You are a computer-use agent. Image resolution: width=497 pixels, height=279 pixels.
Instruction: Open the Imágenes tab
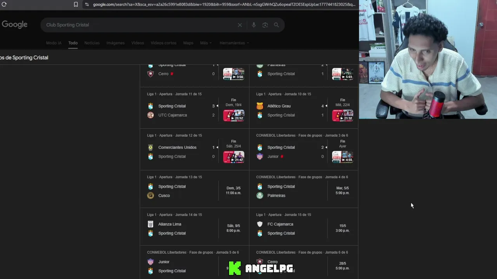(115, 43)
